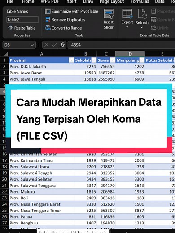Switch to the Page Layout tab
175x233 pixels.
[112, 2]
